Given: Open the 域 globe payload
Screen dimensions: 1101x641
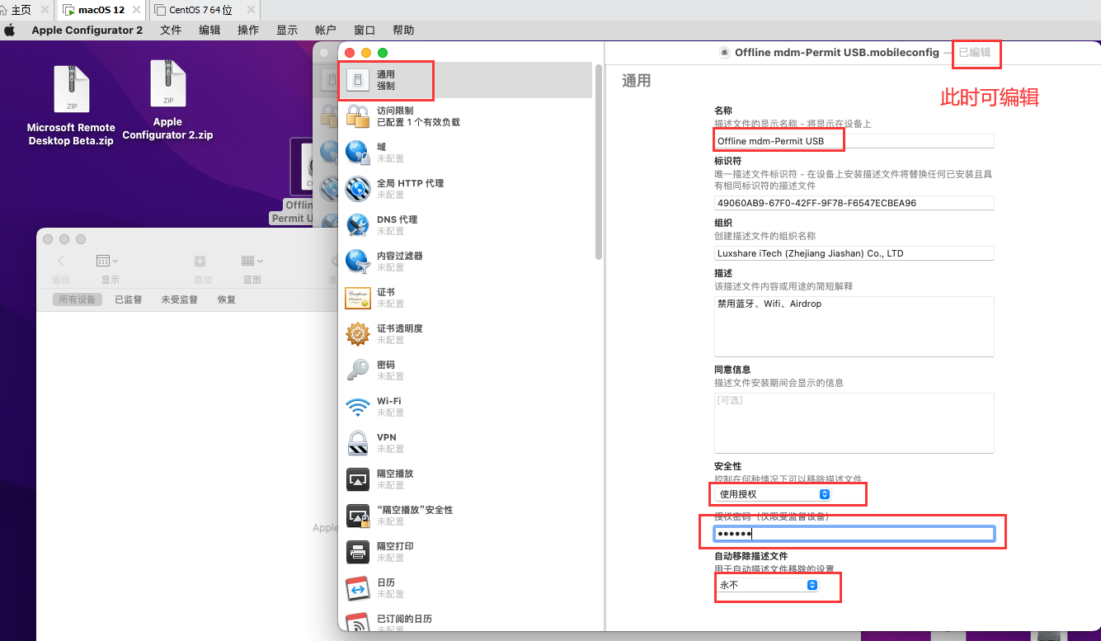Looking at the screenshot, I should click(x=358, y=153).
